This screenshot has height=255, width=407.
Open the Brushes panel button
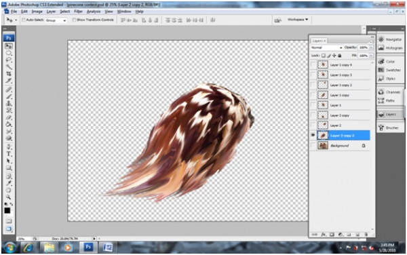[391, 128]
